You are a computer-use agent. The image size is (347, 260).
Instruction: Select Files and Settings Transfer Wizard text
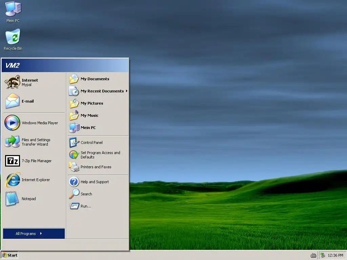(x=36, y=142)
